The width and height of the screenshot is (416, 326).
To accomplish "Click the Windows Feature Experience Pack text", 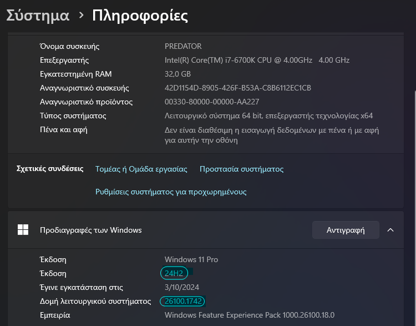I will tap(250, 315).
